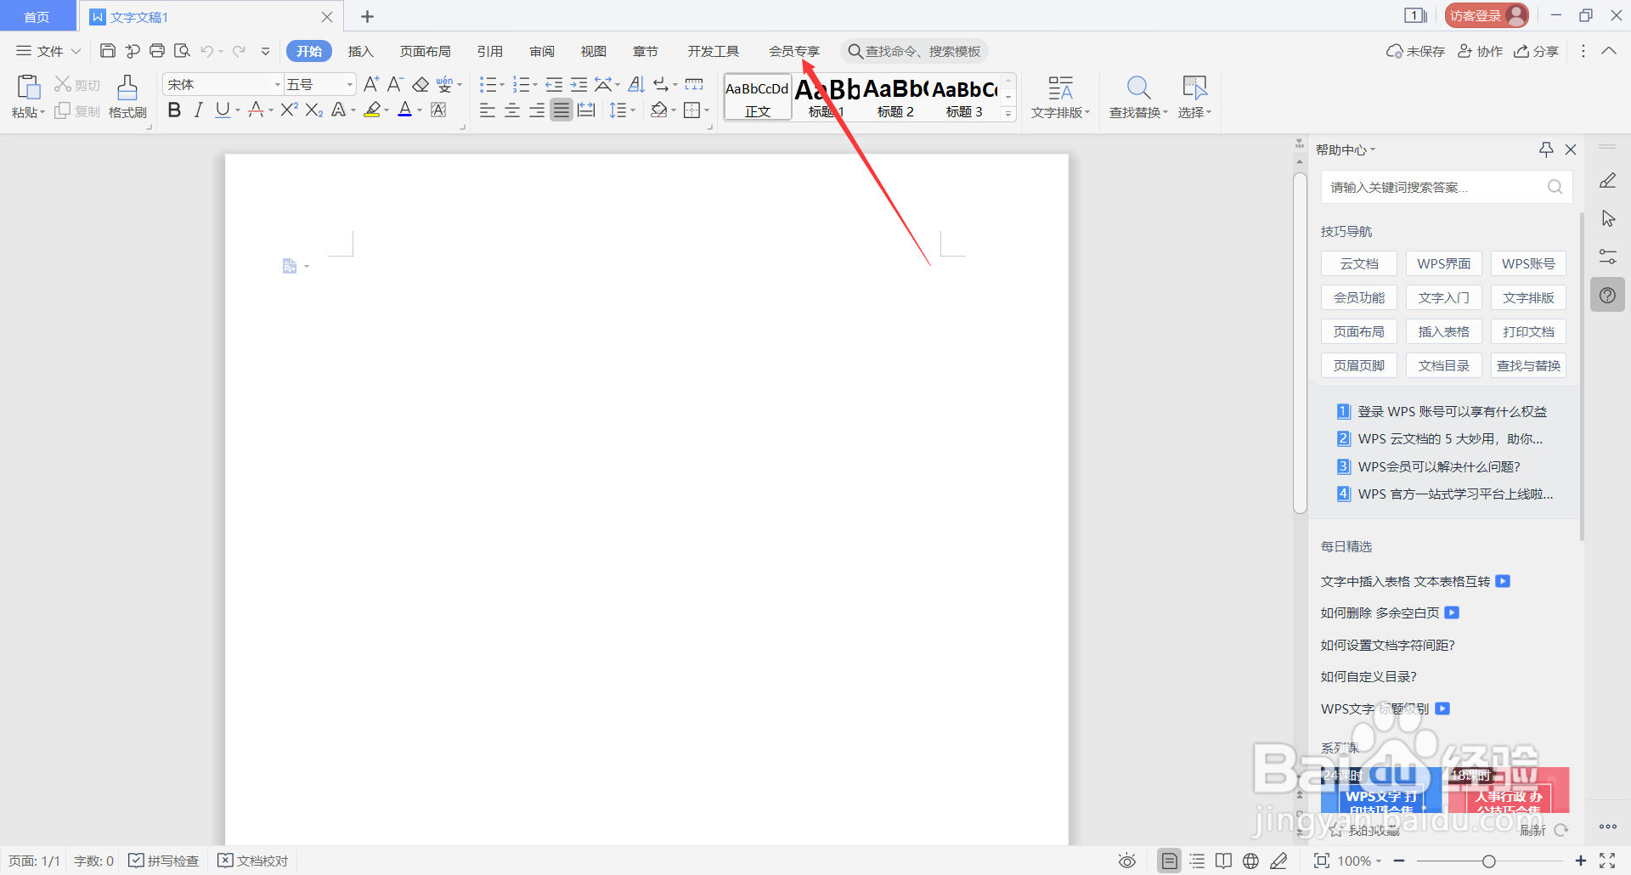Click Distributed alignment icon

(586, 110)
